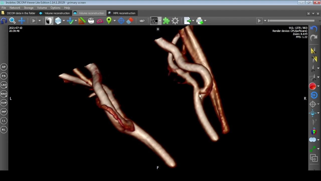Switch to DICOM data in the folder tab
The image size is (321, 181).
point(19,13)
